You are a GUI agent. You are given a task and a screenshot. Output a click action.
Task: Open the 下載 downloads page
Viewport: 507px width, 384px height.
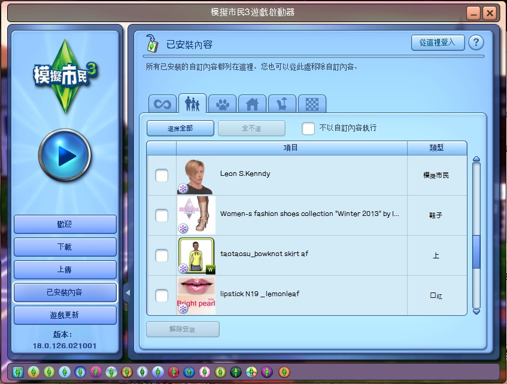point(65,247)
